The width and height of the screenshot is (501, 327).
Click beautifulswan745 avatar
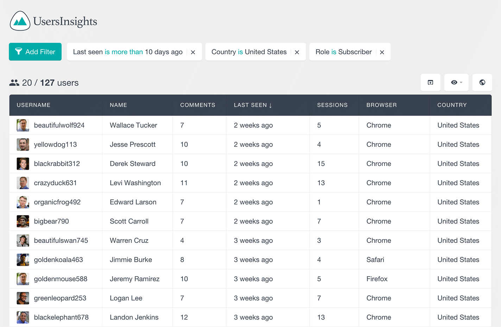(23, 241)
